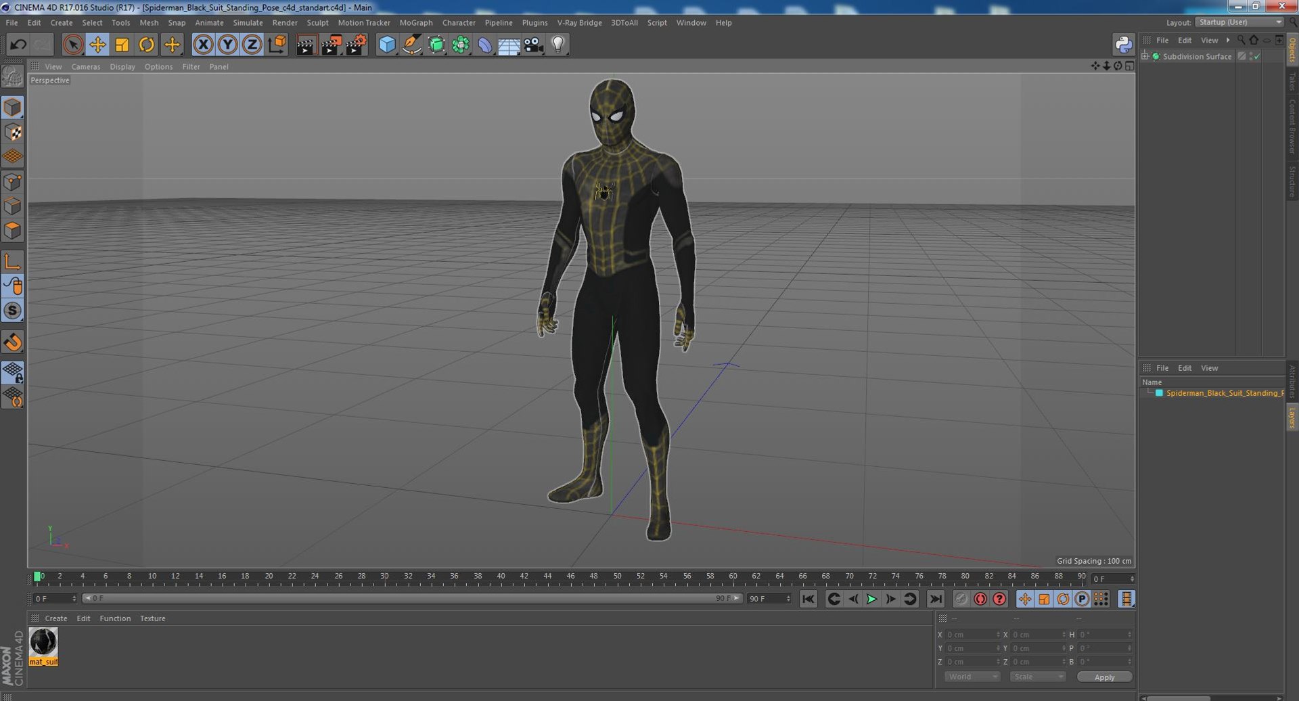This screenshot has width=1299, height=701.
Task: Expand the Subdivision Surface object tree
Action: [1145, 56]
